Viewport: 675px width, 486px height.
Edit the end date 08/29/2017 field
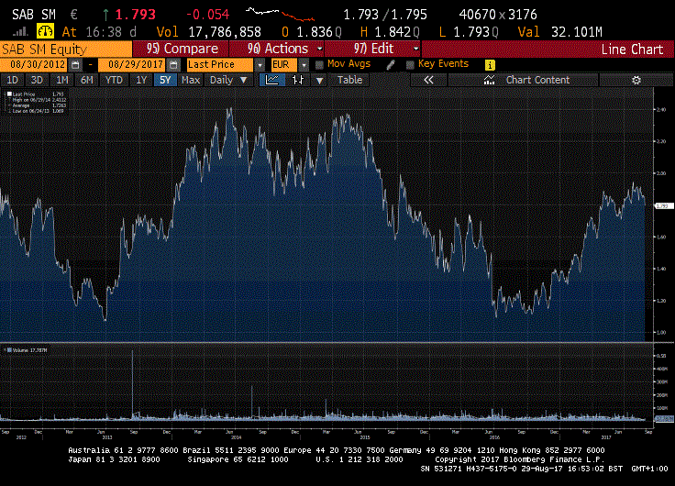click(132, 65)
